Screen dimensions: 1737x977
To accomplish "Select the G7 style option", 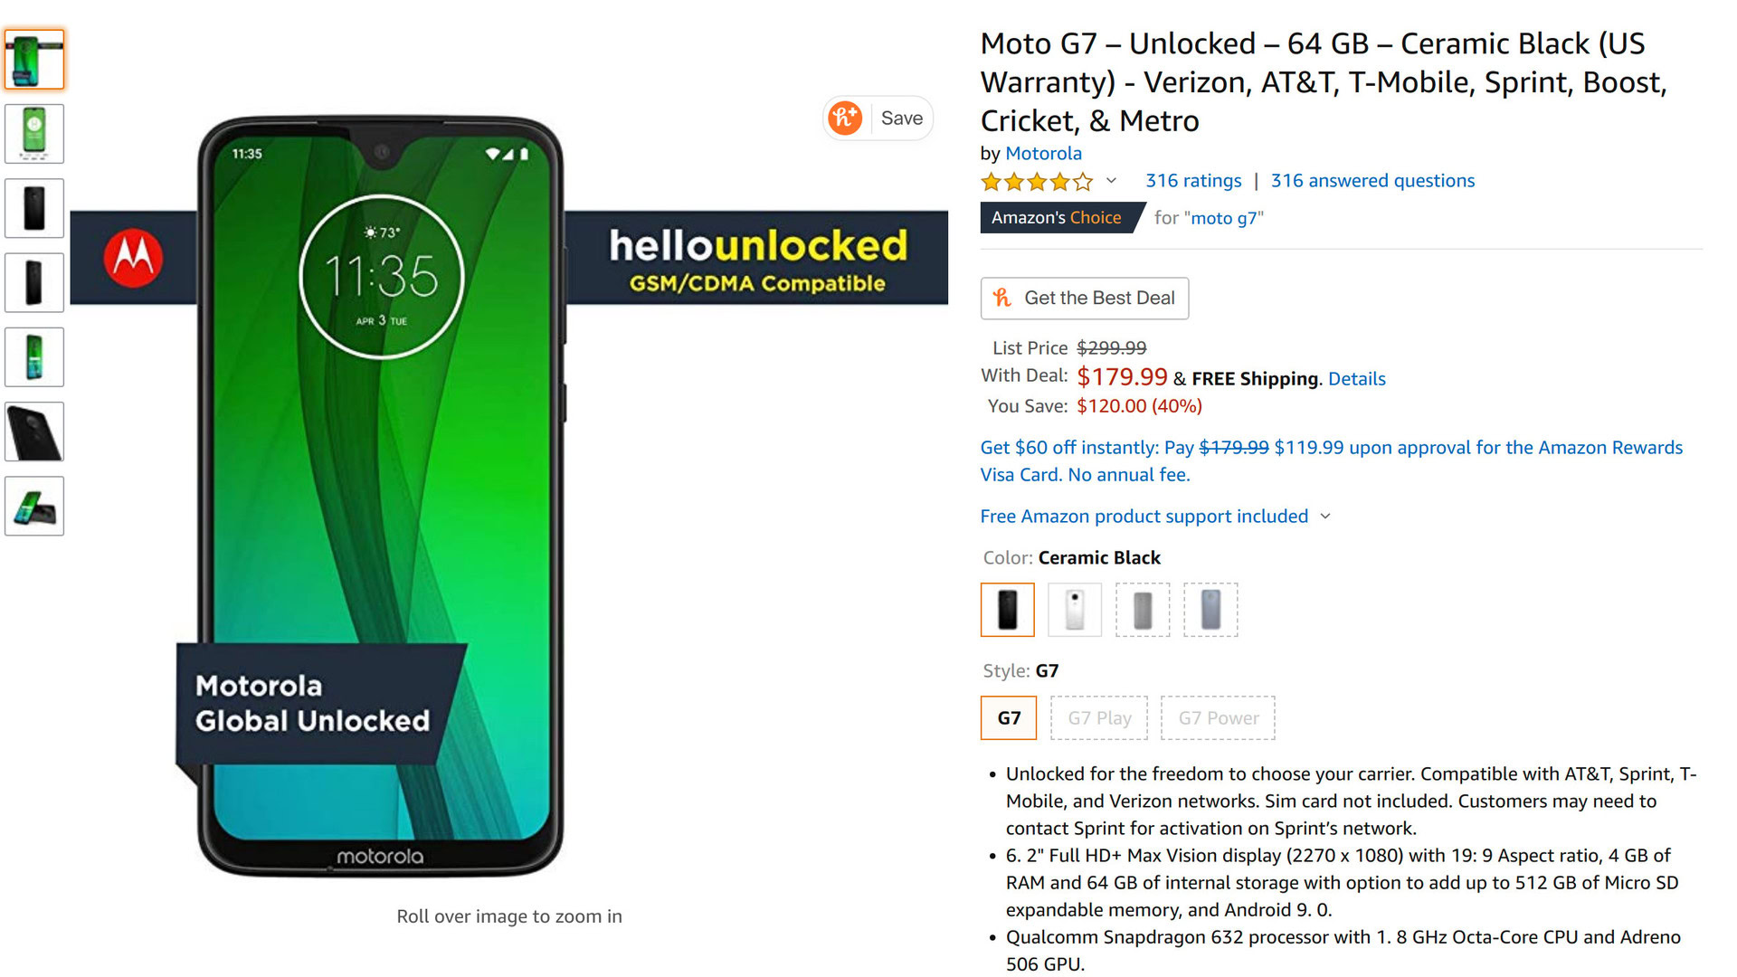I will click(1009, 718).
